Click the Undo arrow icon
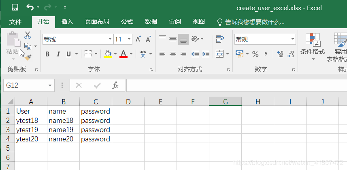347x170 pixels. tap(30, 8)
